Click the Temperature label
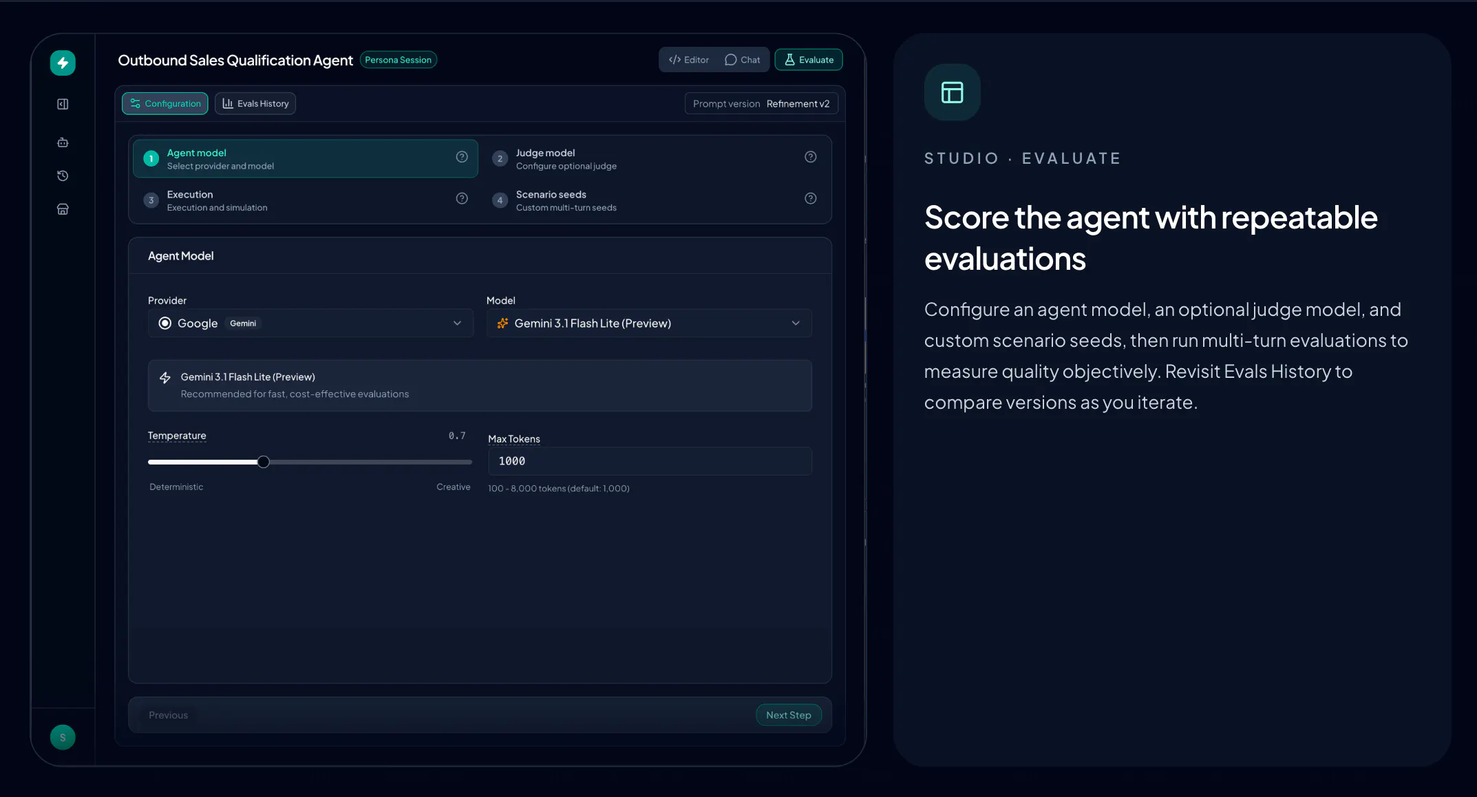The height and width of the screenshot is (797, 1477). [177, 436]
